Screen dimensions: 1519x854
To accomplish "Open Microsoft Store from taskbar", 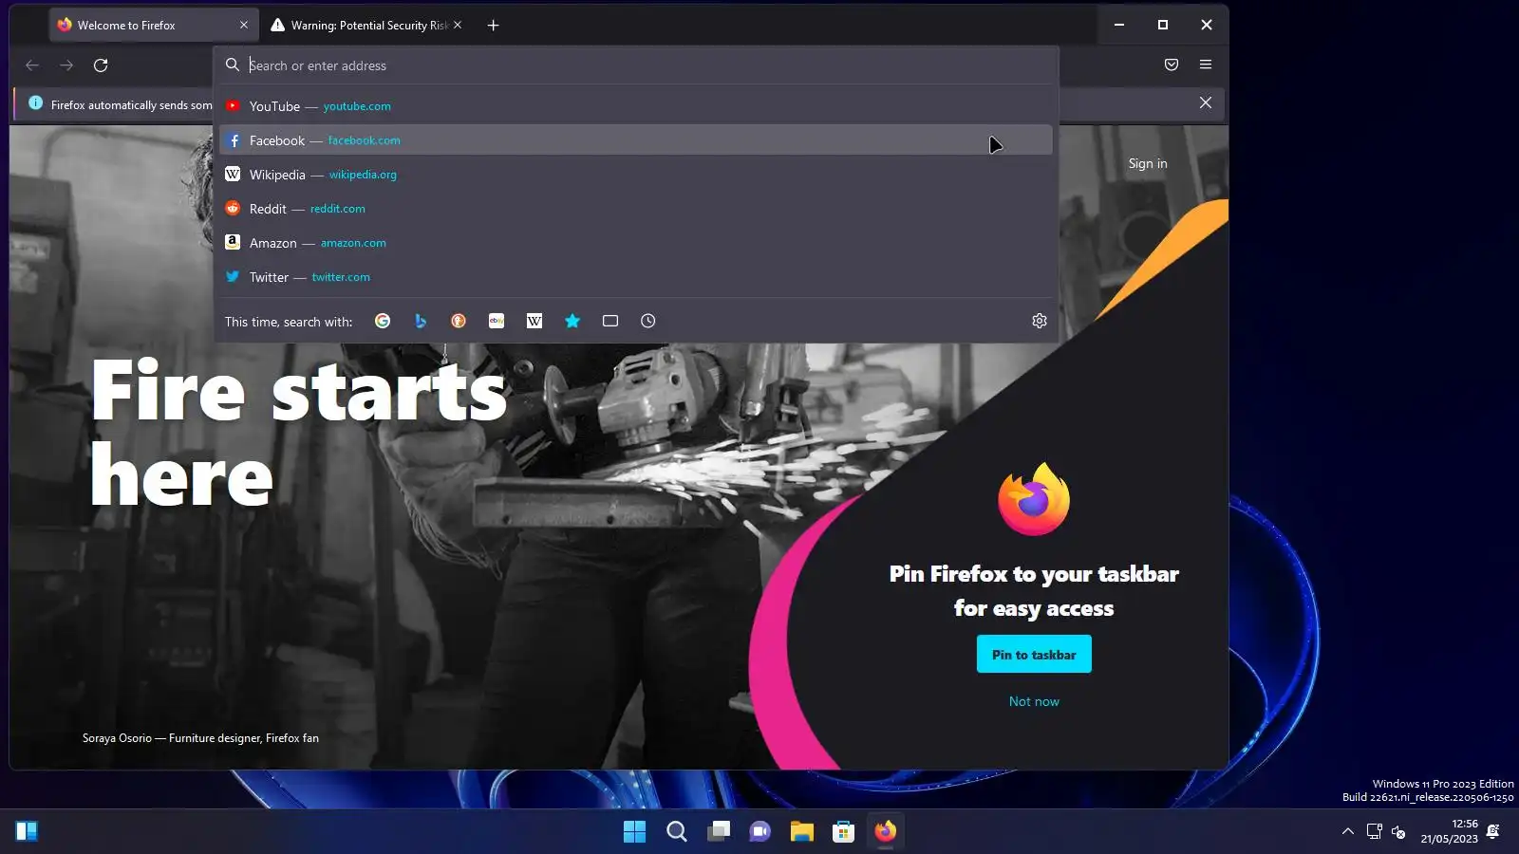I will (843, 831).
